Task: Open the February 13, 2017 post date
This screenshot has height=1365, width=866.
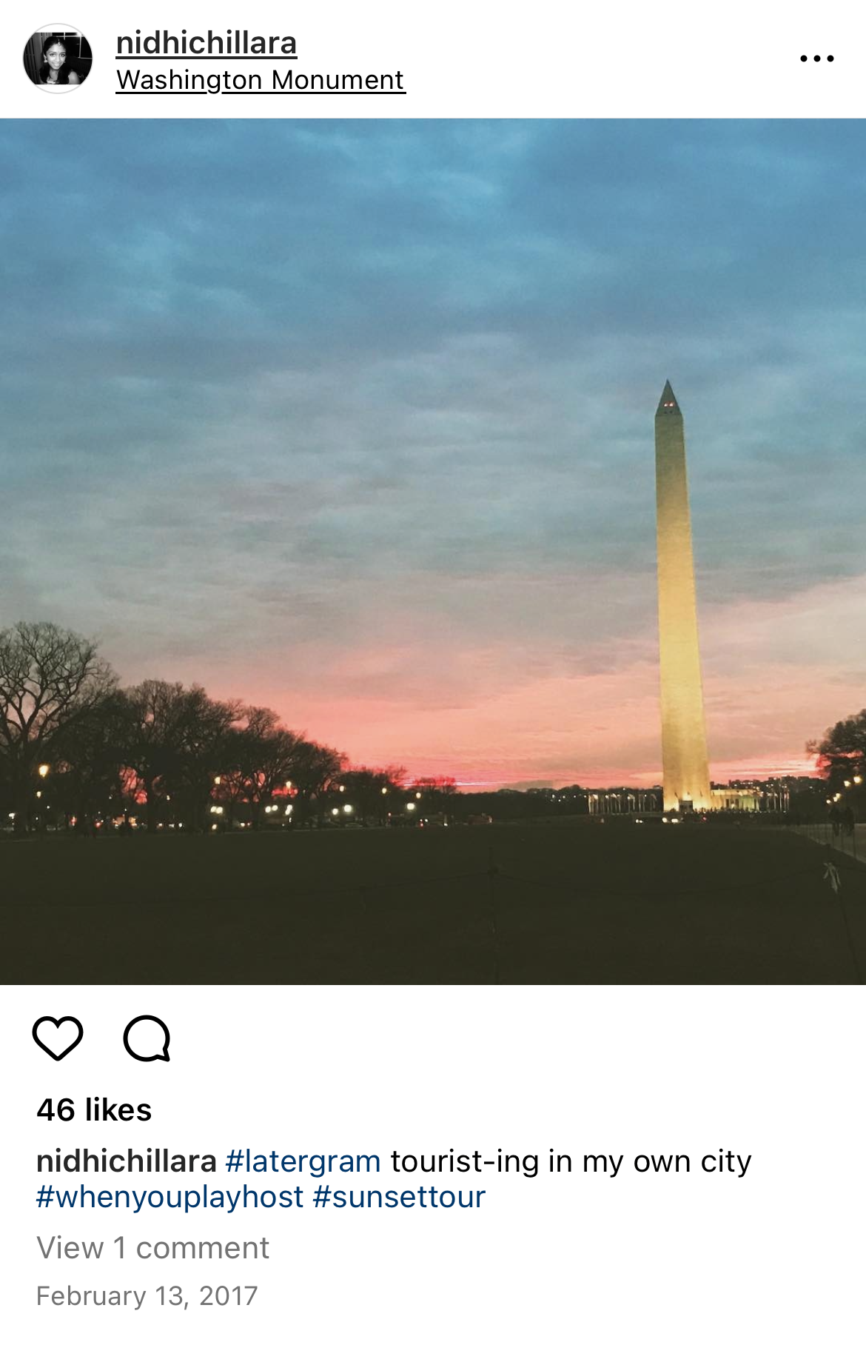Action: 147,1296
